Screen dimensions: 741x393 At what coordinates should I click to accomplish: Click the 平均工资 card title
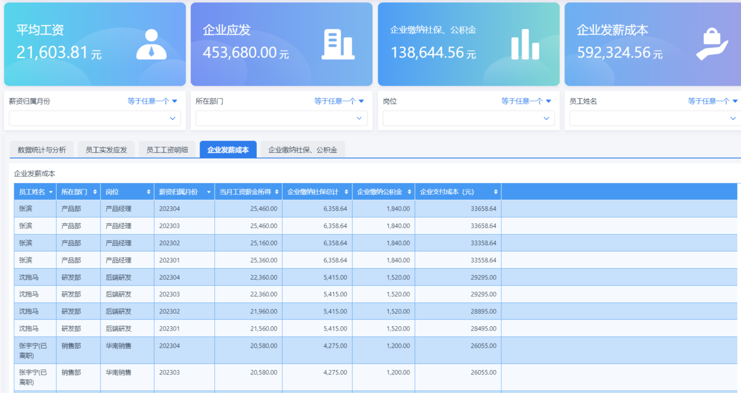[x=40, y=30]
